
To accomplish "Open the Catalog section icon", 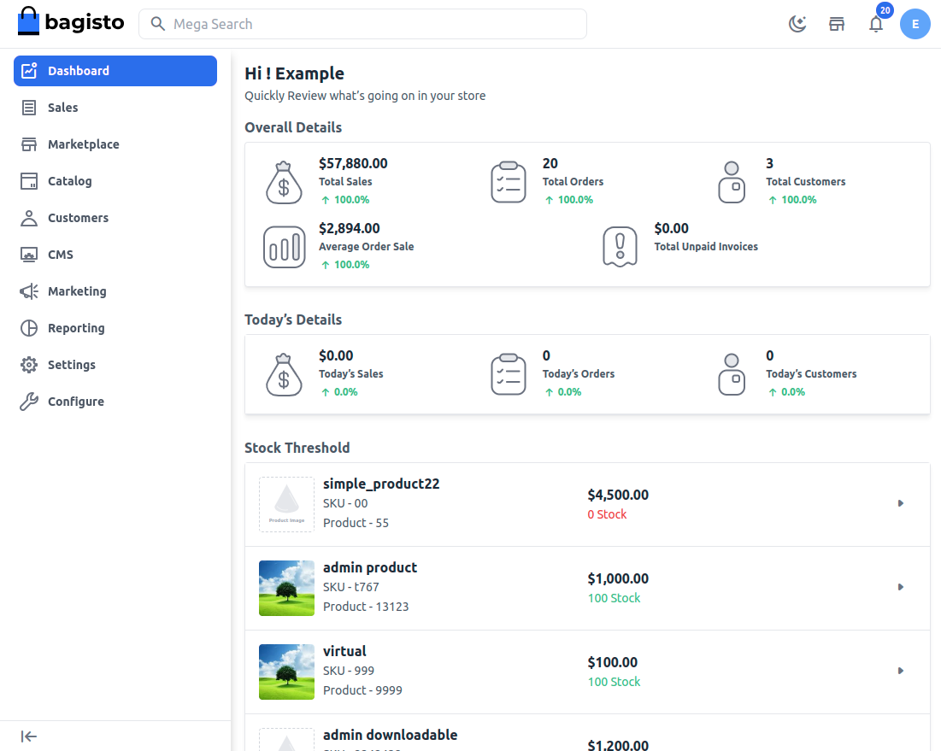I will pyautogui.click(x=31, y=180).
